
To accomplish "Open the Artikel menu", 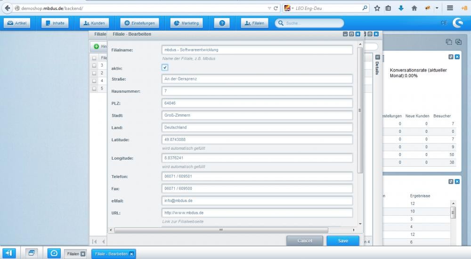I will pos(17,23).
